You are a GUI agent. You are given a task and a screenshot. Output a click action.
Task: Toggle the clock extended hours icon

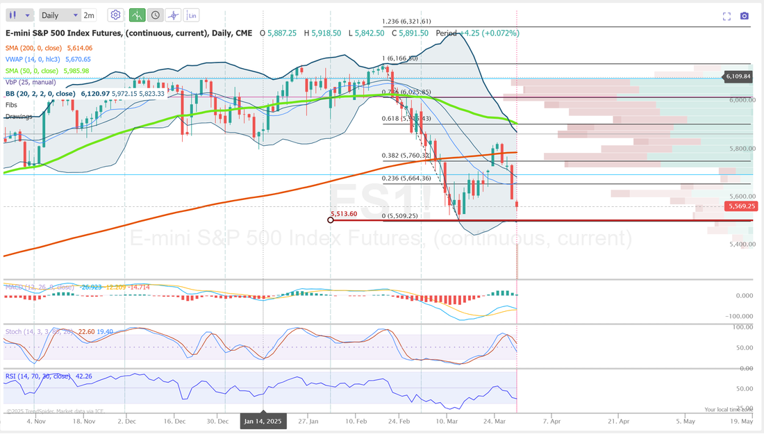click(155, 15)
